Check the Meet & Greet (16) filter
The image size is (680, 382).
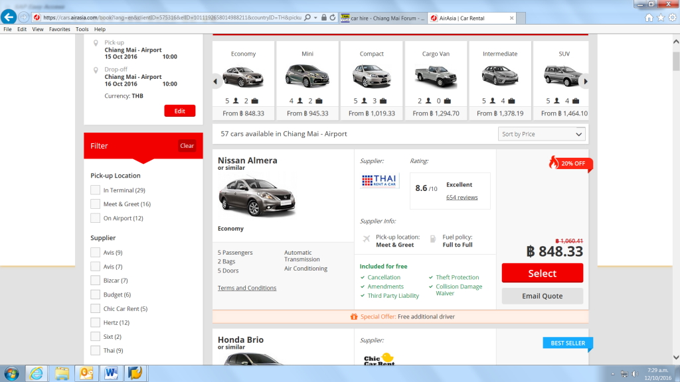click(x=96, y=204)
